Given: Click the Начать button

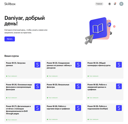Looking at the screenshot, I should [x=10, y=39].
